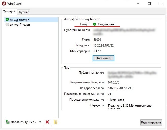Click the blurred peer public key value
This screenshot has width=167, height=130.
point(132,75)
